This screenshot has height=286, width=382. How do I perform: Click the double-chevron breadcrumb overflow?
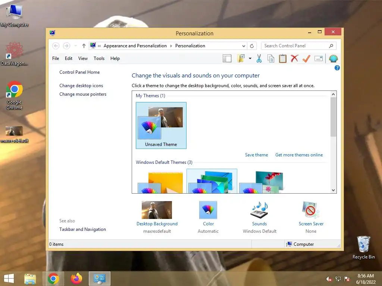click(x=99, y=46)
